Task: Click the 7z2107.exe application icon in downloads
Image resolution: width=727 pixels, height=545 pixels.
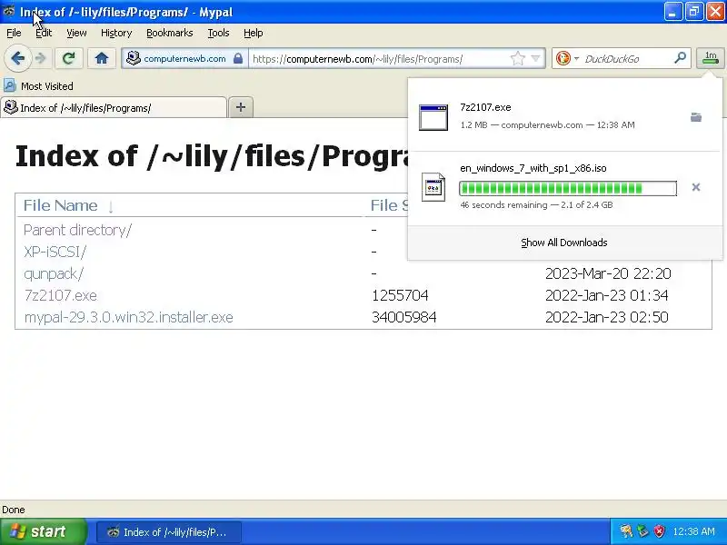Action: [x=433, y=117]
